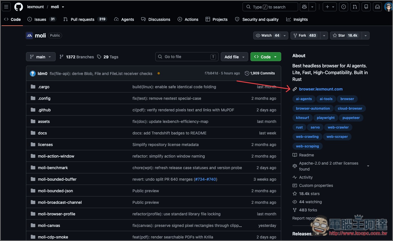Open the issues inbox icon in header
Screen dimensions: 393x241
(x=344, y=7)
